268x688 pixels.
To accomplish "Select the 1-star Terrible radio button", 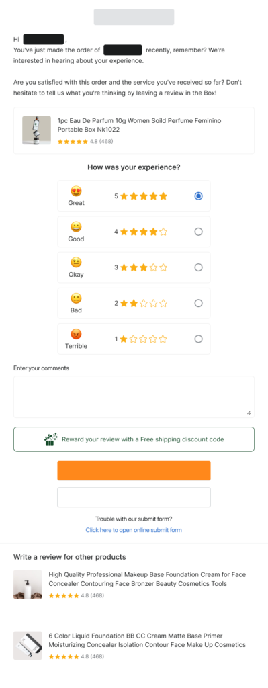I will click(x=198, y=339).
